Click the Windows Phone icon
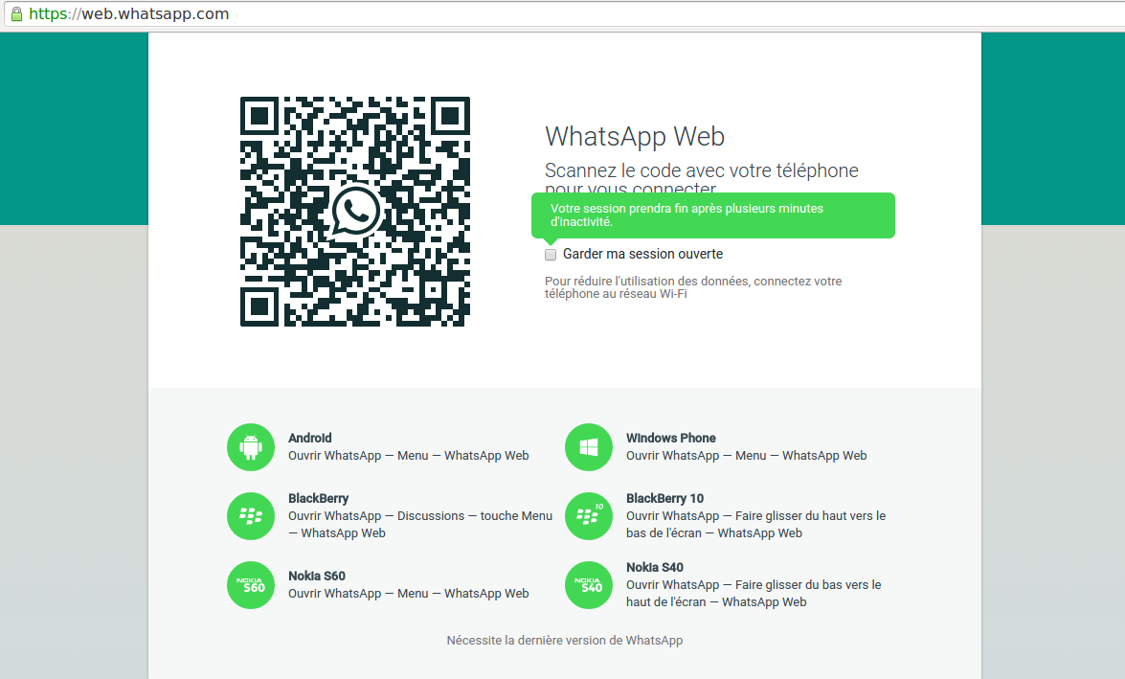Image resolution: width=1125 pixels, height=679 pixels. 588,446
